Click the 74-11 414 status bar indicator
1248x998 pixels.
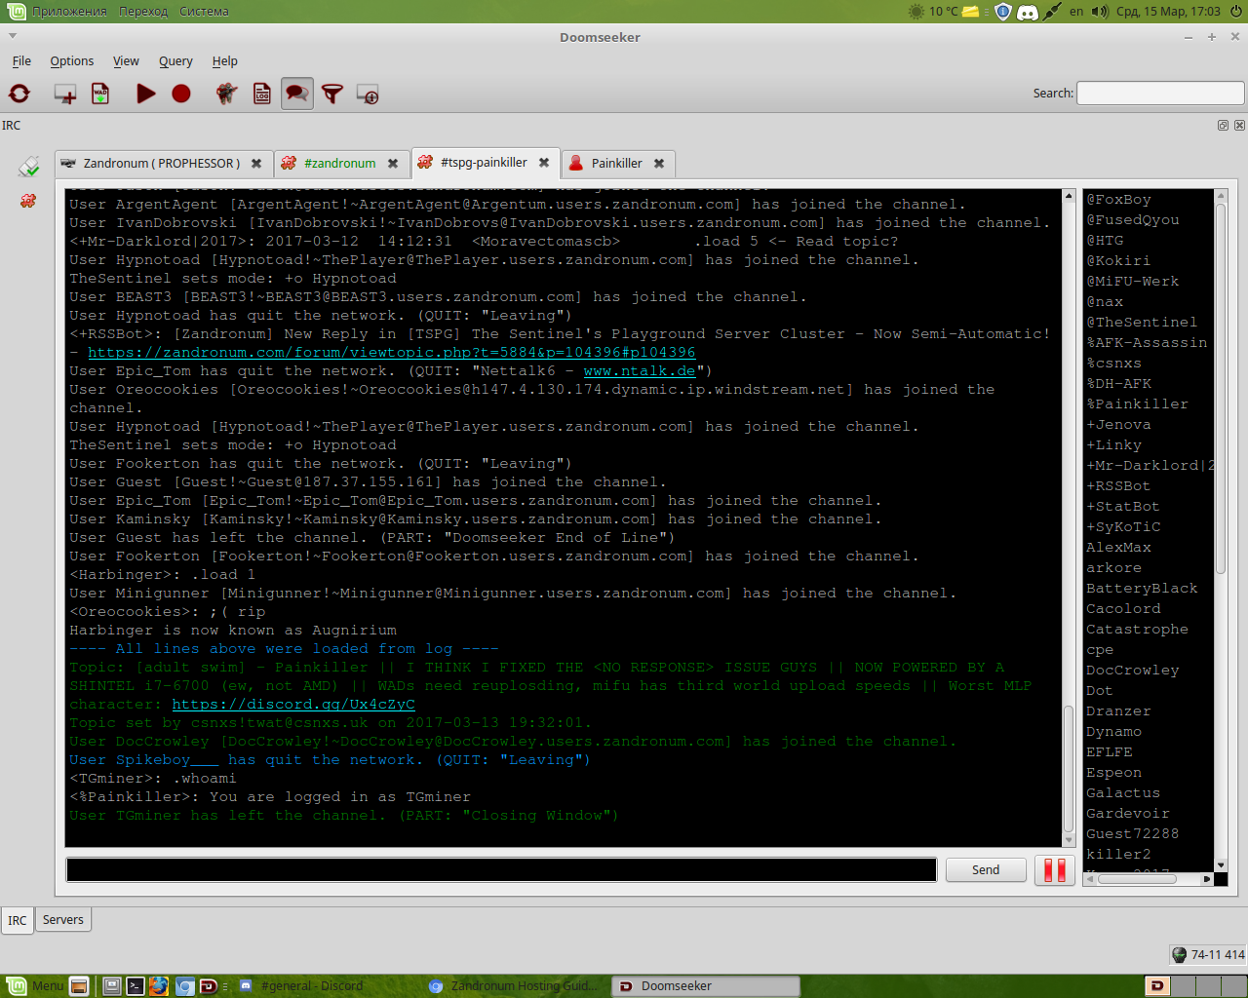[x=1208, y=955]
